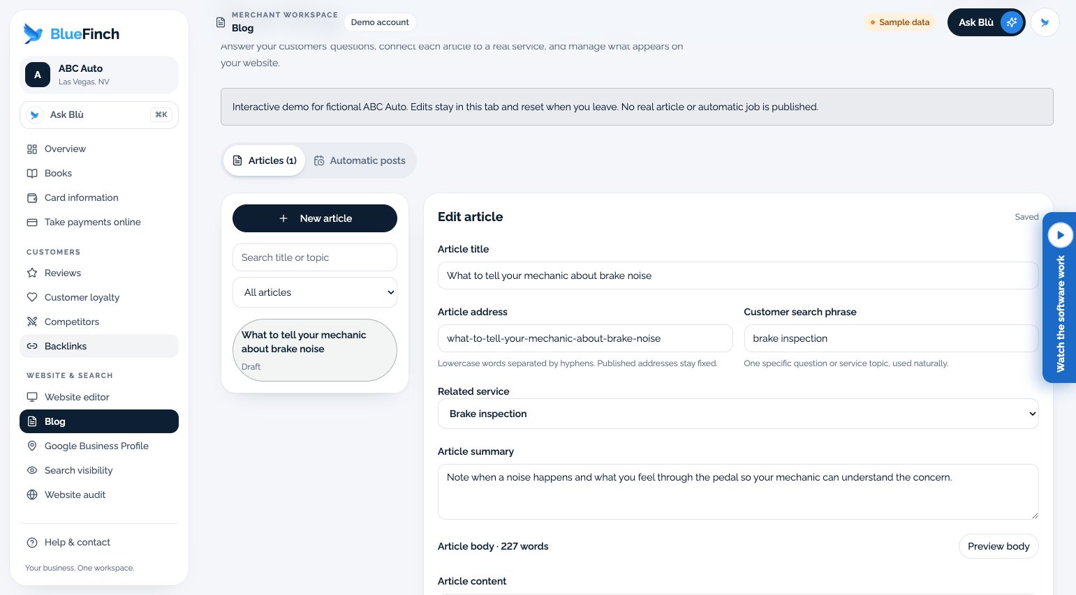
Task: Click into the Article address field
Action: [x=585, y=338]
